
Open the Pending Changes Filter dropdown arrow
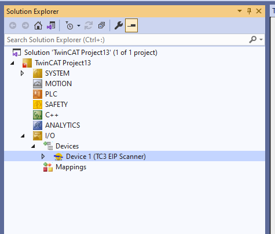79,25
